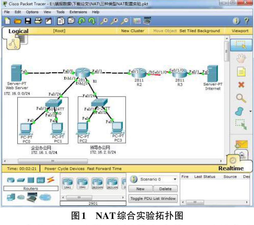Click PC0 in the office network
This screenshot has width=254, height=225.
coord(26,129)
